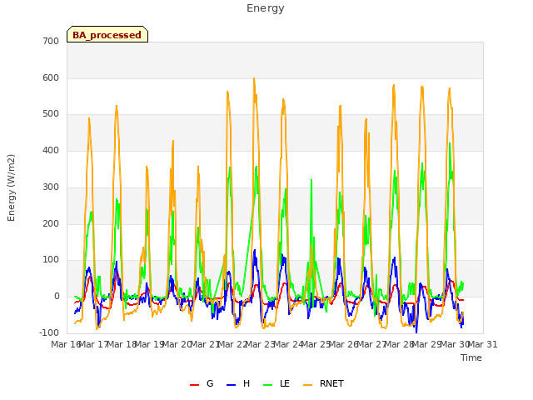Click the -100 y-axis tick label

pos(49,332)
